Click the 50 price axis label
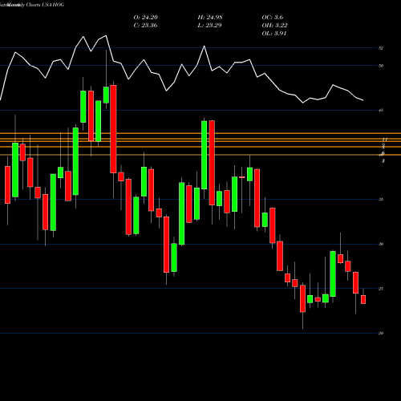Screen dimensions: 401x401 [x=381, y=66]
